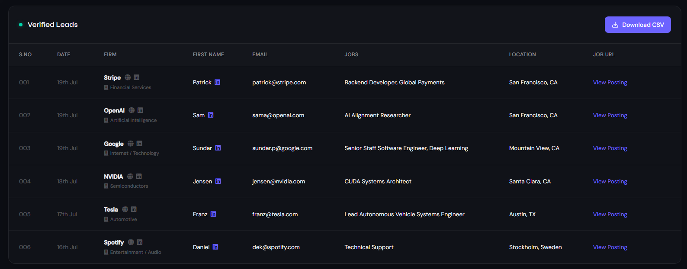View Posting for Spotify Technical Support

click(x=610, y=247)
